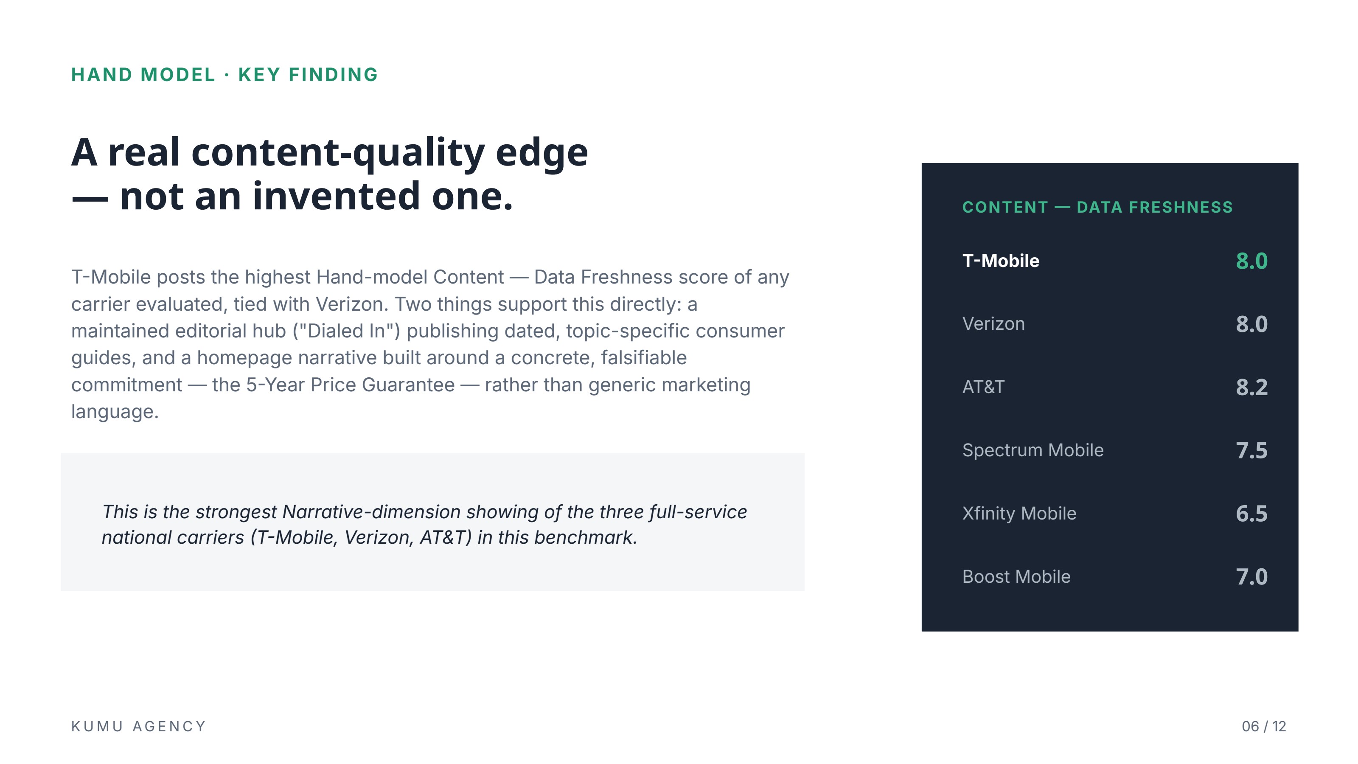The image size is (1358, 764).
Task: Select AT&T's 8.2 score value
Action: pyautogui.click(x=1251, y=388)
